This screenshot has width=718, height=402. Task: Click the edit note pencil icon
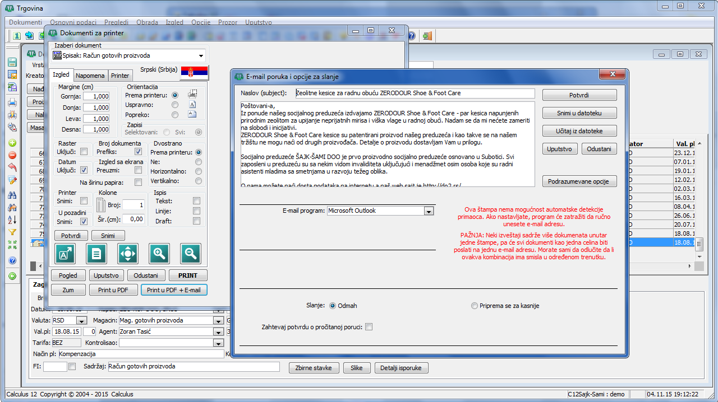click(x=12, y=180)
